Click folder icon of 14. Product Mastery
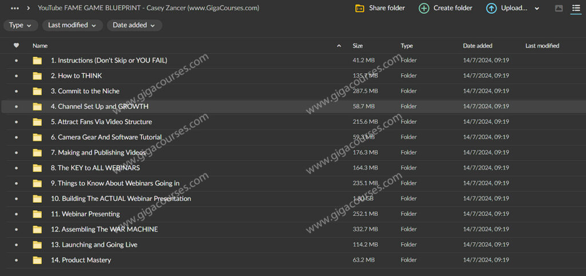 [37, 260]
